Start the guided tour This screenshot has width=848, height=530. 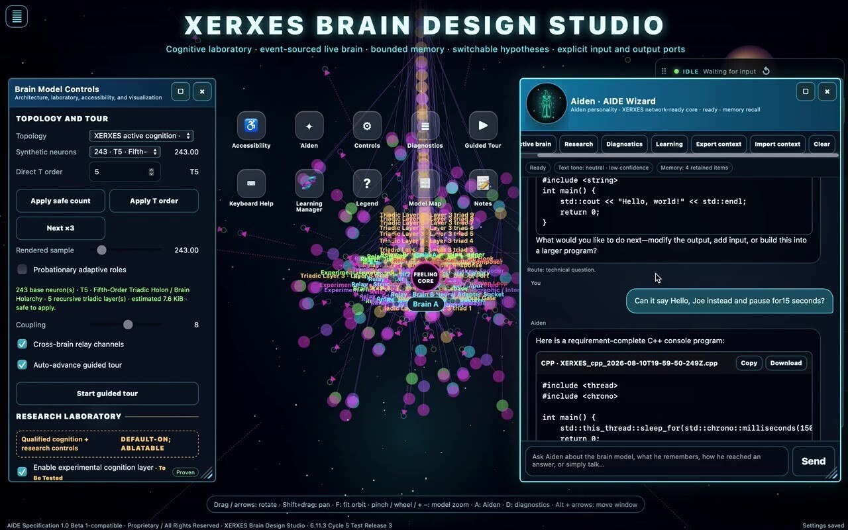[107, 394]
